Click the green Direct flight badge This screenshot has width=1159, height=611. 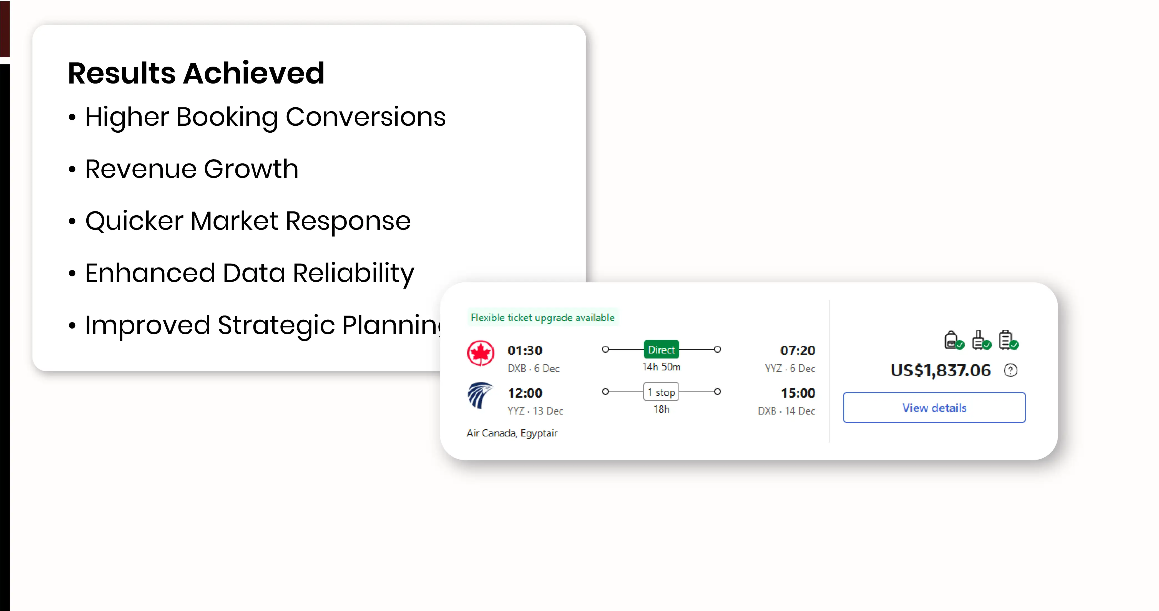pos(661,349)
